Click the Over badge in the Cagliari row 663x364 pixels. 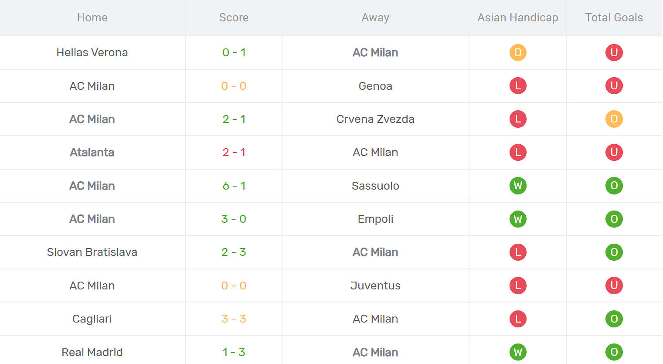614,319
